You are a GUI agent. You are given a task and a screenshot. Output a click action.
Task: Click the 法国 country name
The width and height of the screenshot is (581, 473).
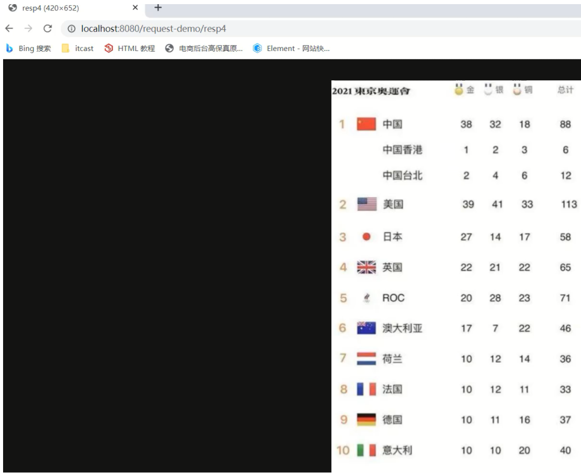[x=393, y=389]
